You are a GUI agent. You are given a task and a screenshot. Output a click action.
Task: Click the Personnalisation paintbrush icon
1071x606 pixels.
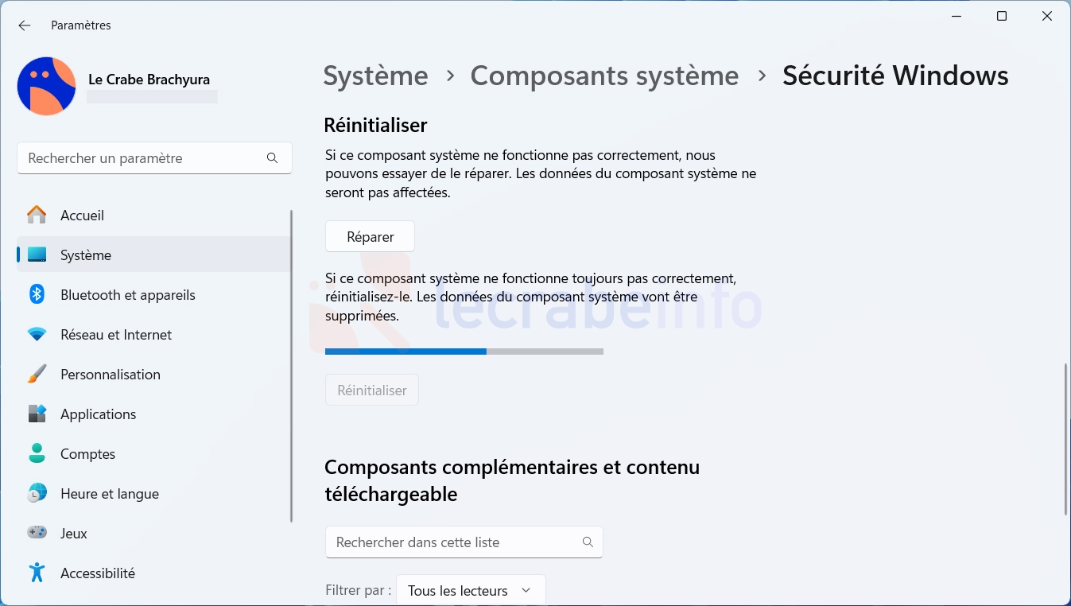tap(37, 375)
